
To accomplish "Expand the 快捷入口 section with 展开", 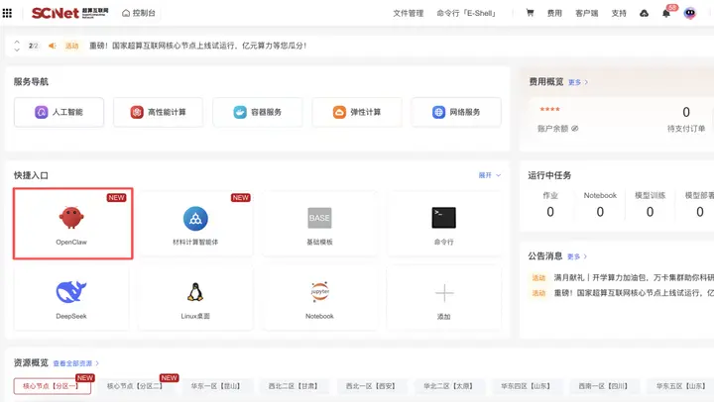I will tap(489, 175).
